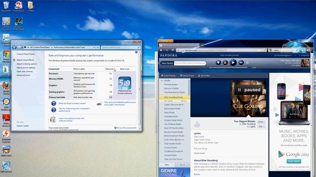Select Dubstep Radio station
The width and height of the screenshot is (316, 177).
click(171, 117)
